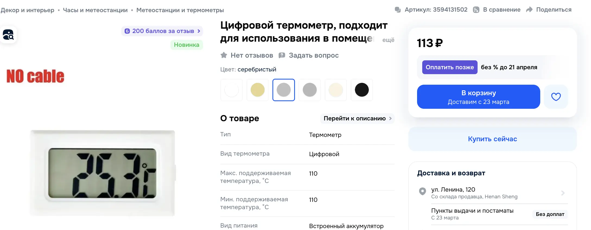Open delivery address chevron for ул. Ленина, 120
Screen dimensions: 591x230
point(563,193)
